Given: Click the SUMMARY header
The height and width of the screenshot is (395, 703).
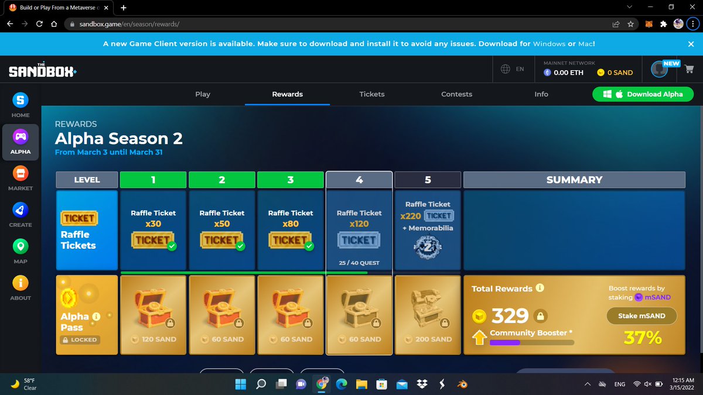Looking at the screenshot, I should [574, 180].
